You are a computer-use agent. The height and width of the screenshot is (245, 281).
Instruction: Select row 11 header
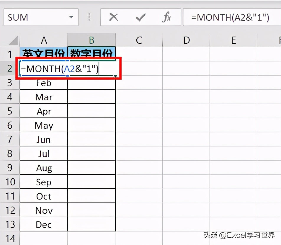tap(10, 196)
